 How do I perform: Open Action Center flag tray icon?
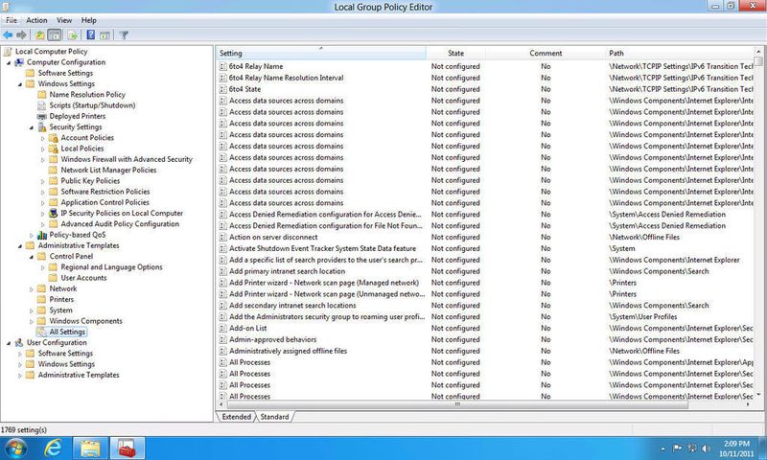point(678,448)
